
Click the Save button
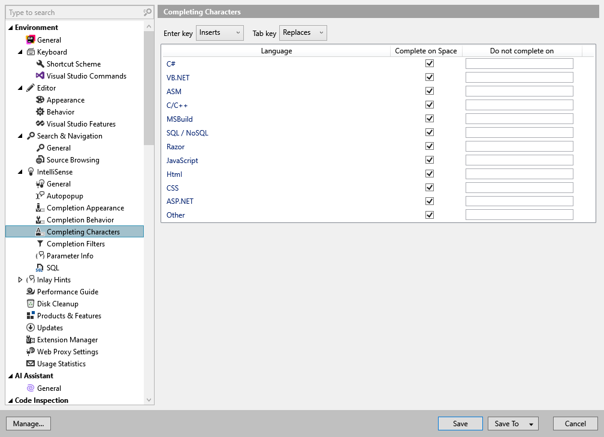460,423
